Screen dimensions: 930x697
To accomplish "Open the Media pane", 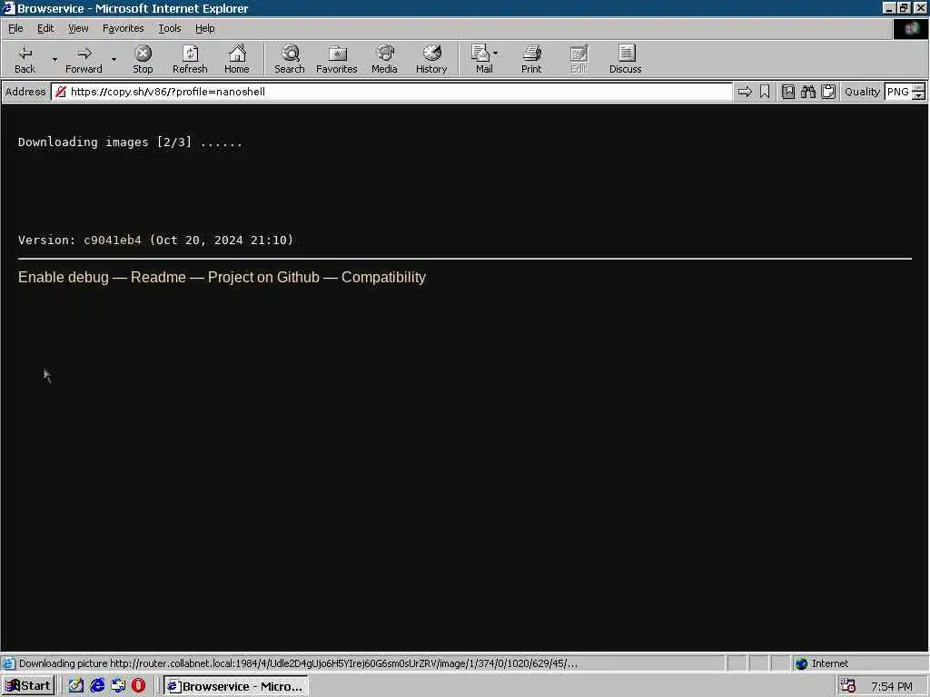I will pyautogui.click(x=384, y=59).
